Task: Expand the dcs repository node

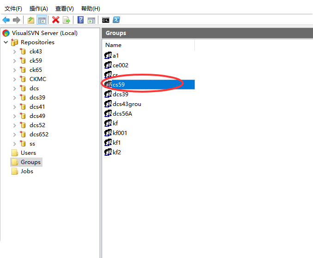Action: coord(14,88)
